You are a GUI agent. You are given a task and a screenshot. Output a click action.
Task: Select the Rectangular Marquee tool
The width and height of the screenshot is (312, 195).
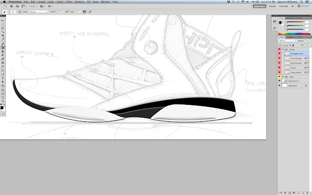[3, 24]
